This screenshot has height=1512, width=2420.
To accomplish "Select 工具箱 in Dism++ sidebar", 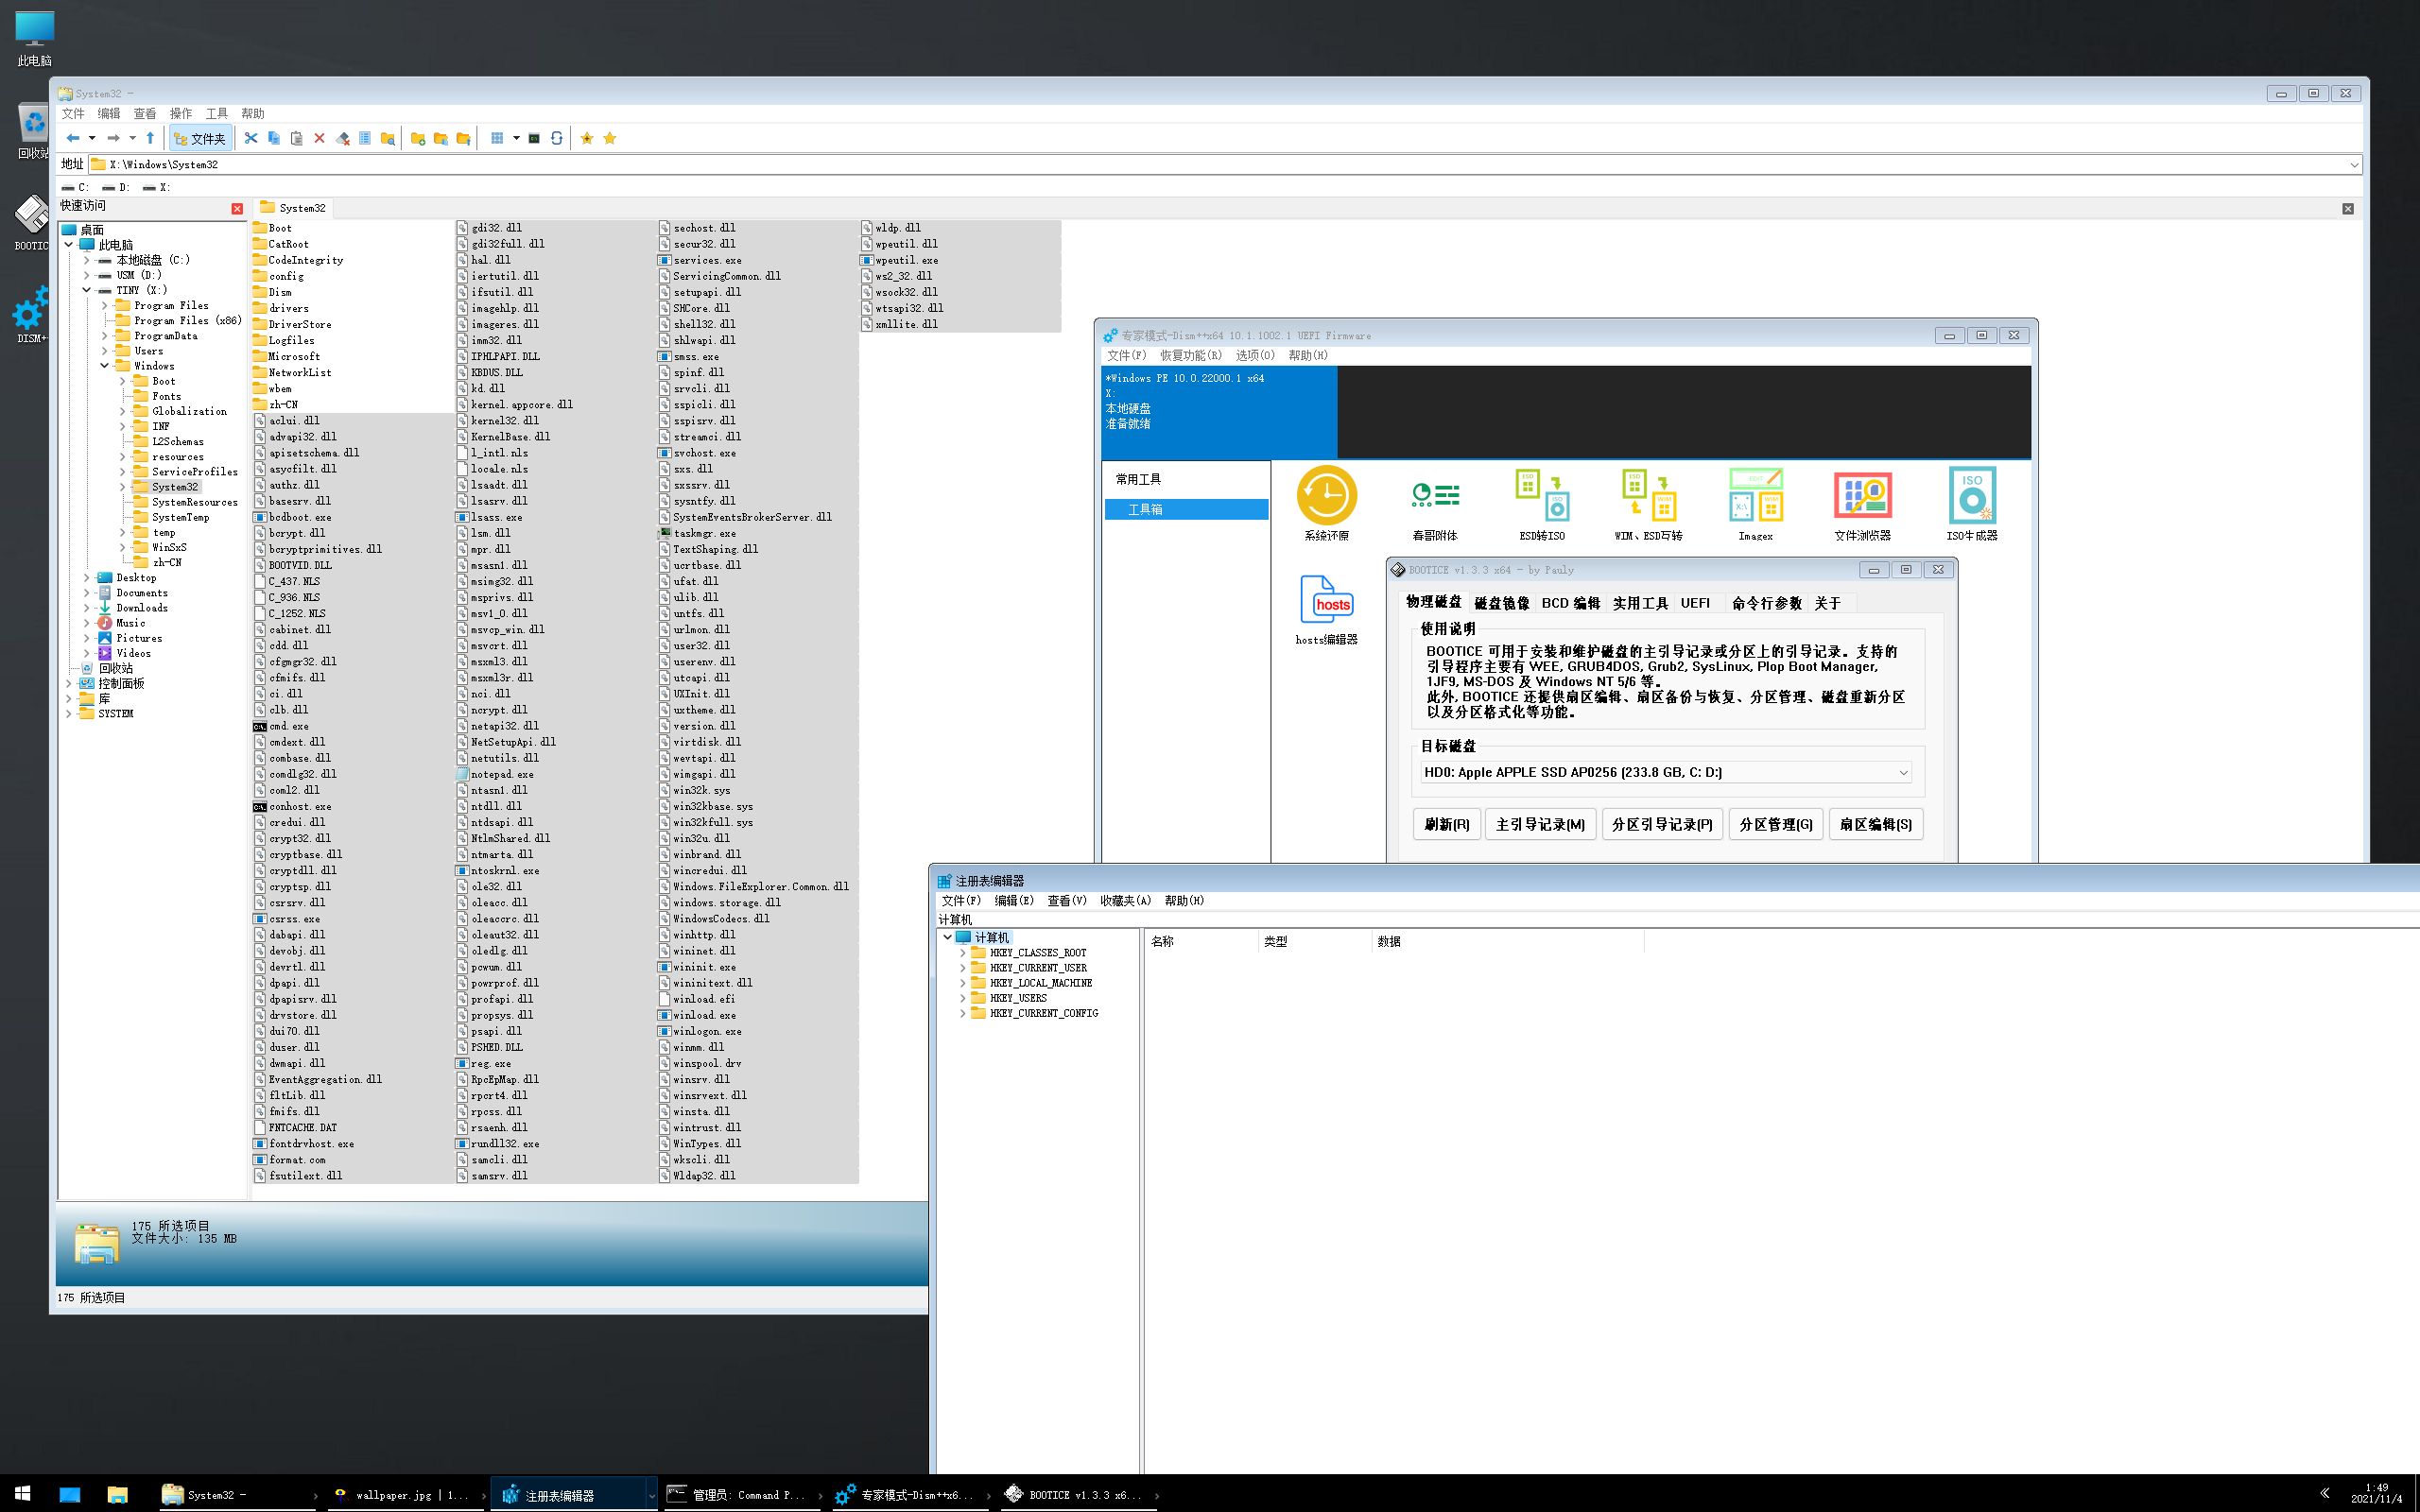I will pos(1186,509).
